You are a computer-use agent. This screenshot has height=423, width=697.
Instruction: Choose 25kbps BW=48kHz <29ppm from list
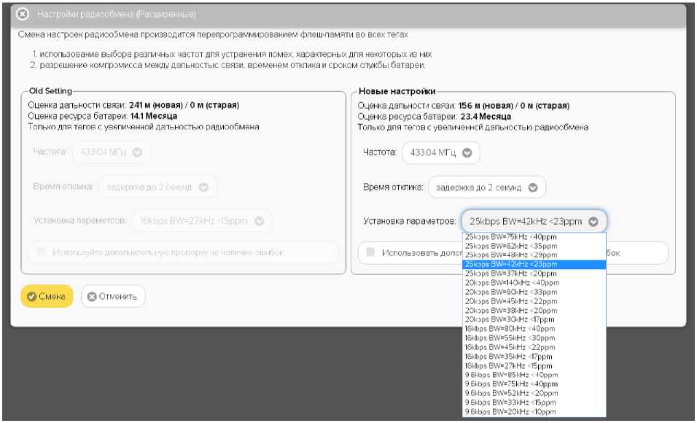[534, 255]
